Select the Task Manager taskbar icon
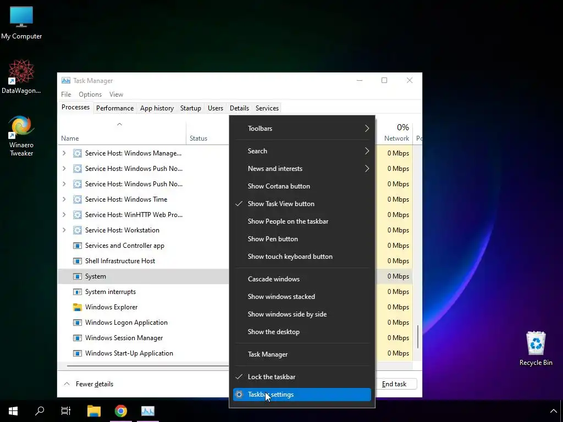The height and width of the screenshot is (422, 563). (147, 411)
